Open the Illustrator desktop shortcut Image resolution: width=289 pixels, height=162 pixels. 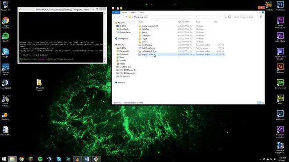coord(280,68)
